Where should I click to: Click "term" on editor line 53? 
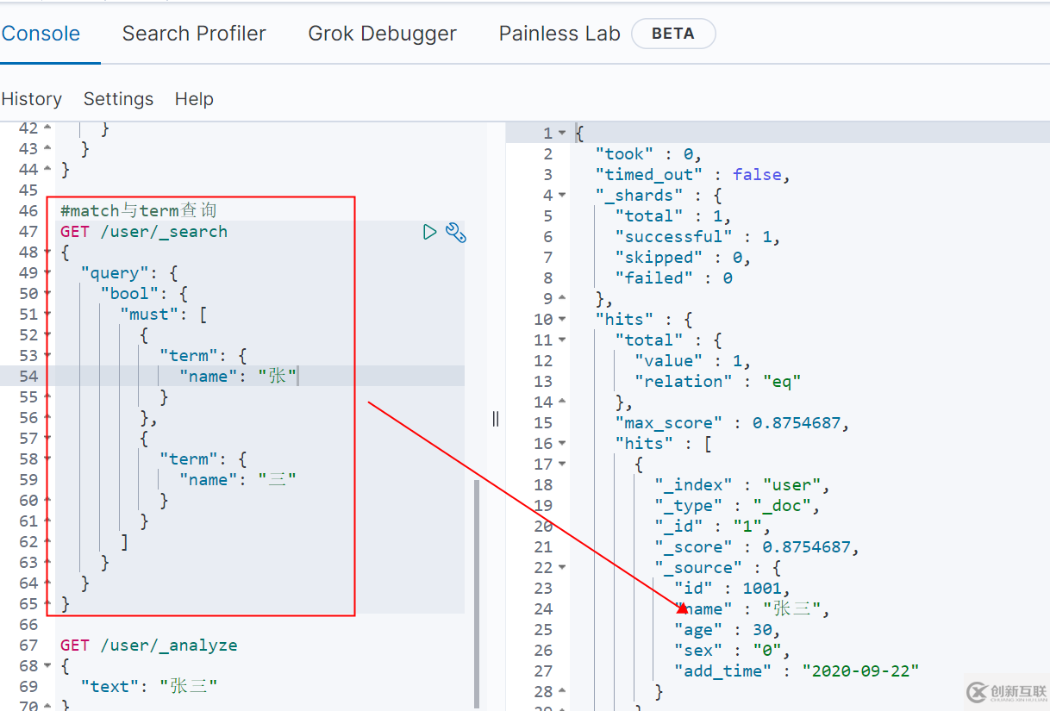tap(189, 356)
